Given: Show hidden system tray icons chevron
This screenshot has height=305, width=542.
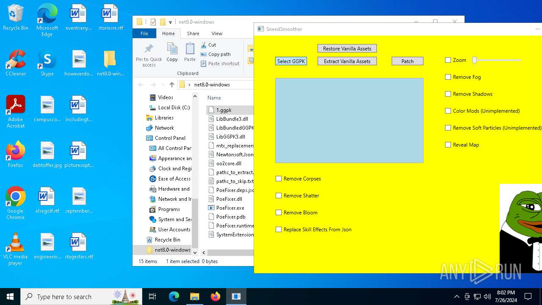Looking at the screenshot, I should (456, 297).
